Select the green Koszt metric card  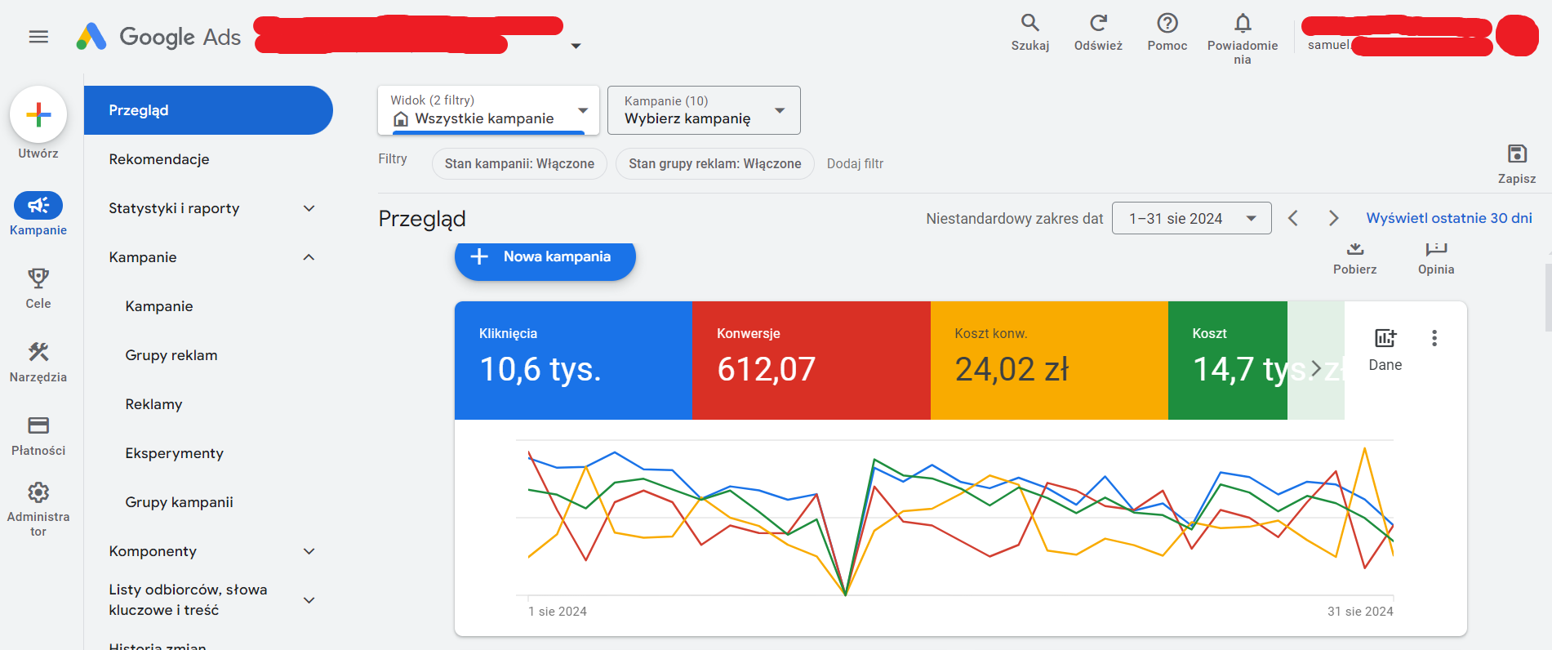[x=1228, y=360]
